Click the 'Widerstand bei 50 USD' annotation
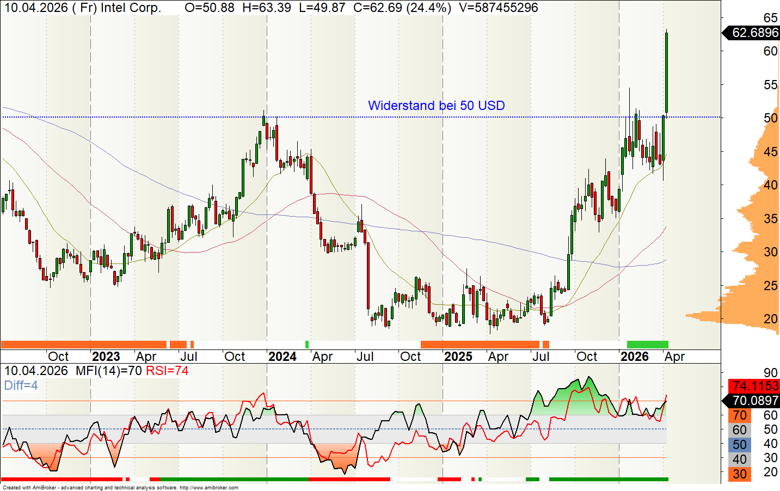Viewport: 780px width, 491px height. [x=436, y=106]
